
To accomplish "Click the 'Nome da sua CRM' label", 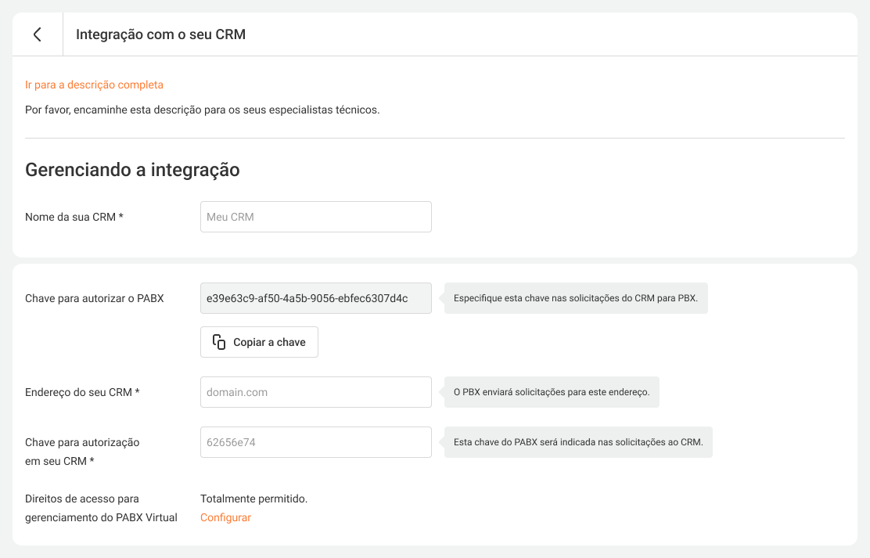I will click(74, 217).
